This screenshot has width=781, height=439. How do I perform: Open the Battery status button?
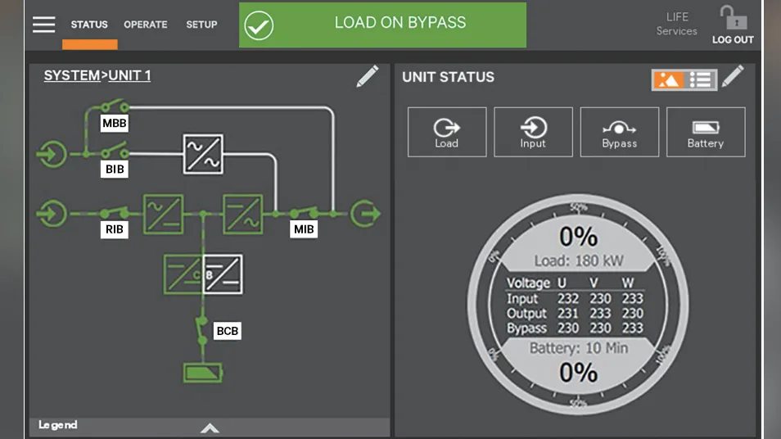point(706,132)
